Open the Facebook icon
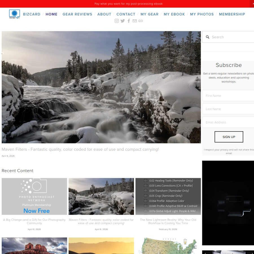Image resolution: width=254 pixels, height=254 pixels. [x=129, y=21]
